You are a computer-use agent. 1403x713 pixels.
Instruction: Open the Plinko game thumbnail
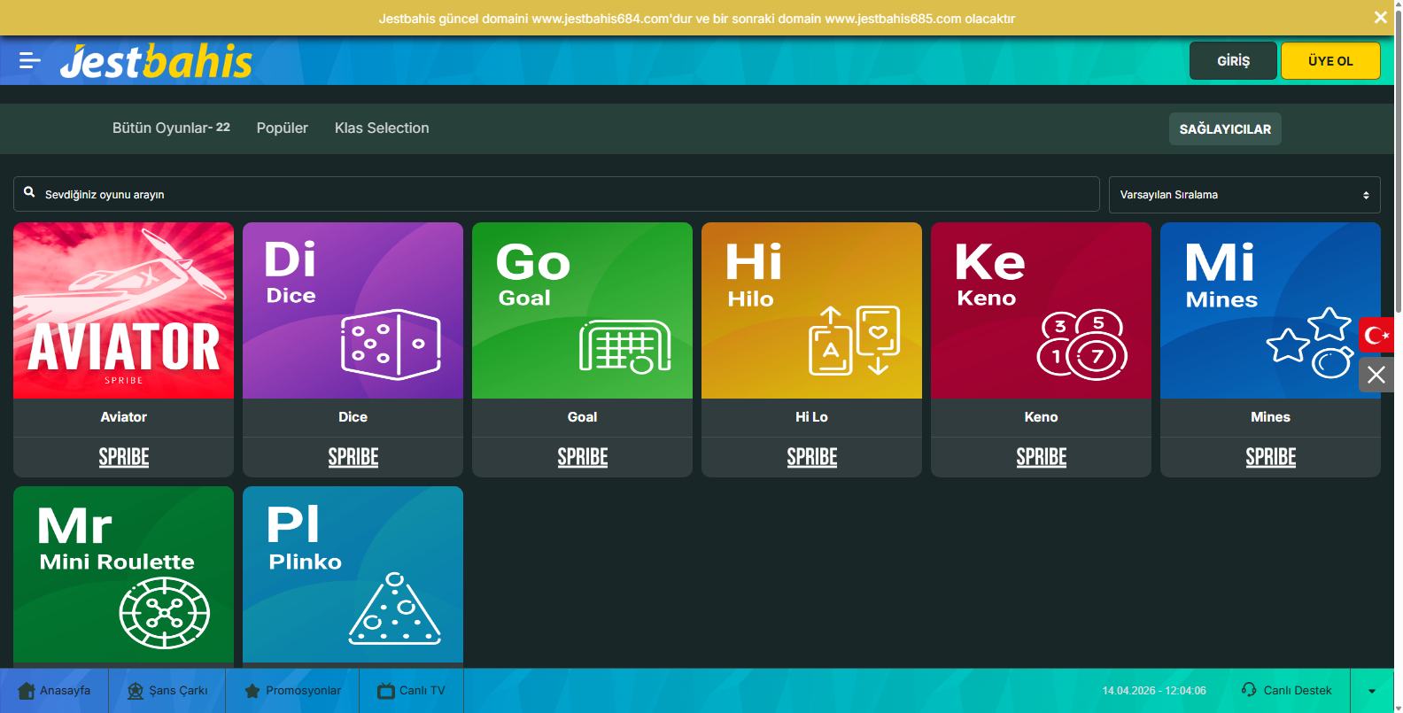[x=353, y=574]
